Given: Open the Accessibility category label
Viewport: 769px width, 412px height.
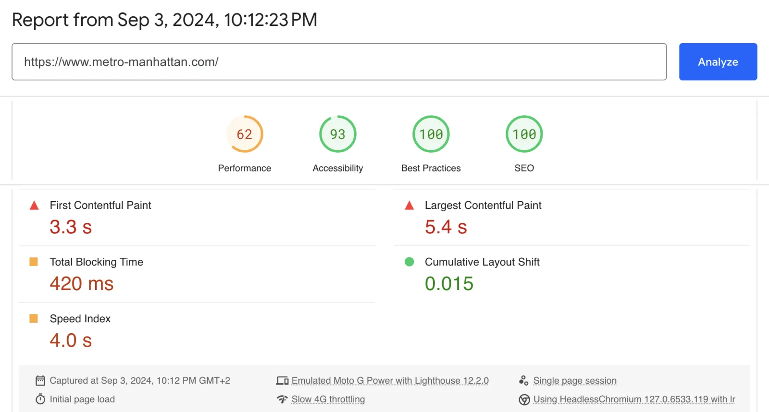Looking at the screenshot, I should pyautogui.click(x=338, y=168).
